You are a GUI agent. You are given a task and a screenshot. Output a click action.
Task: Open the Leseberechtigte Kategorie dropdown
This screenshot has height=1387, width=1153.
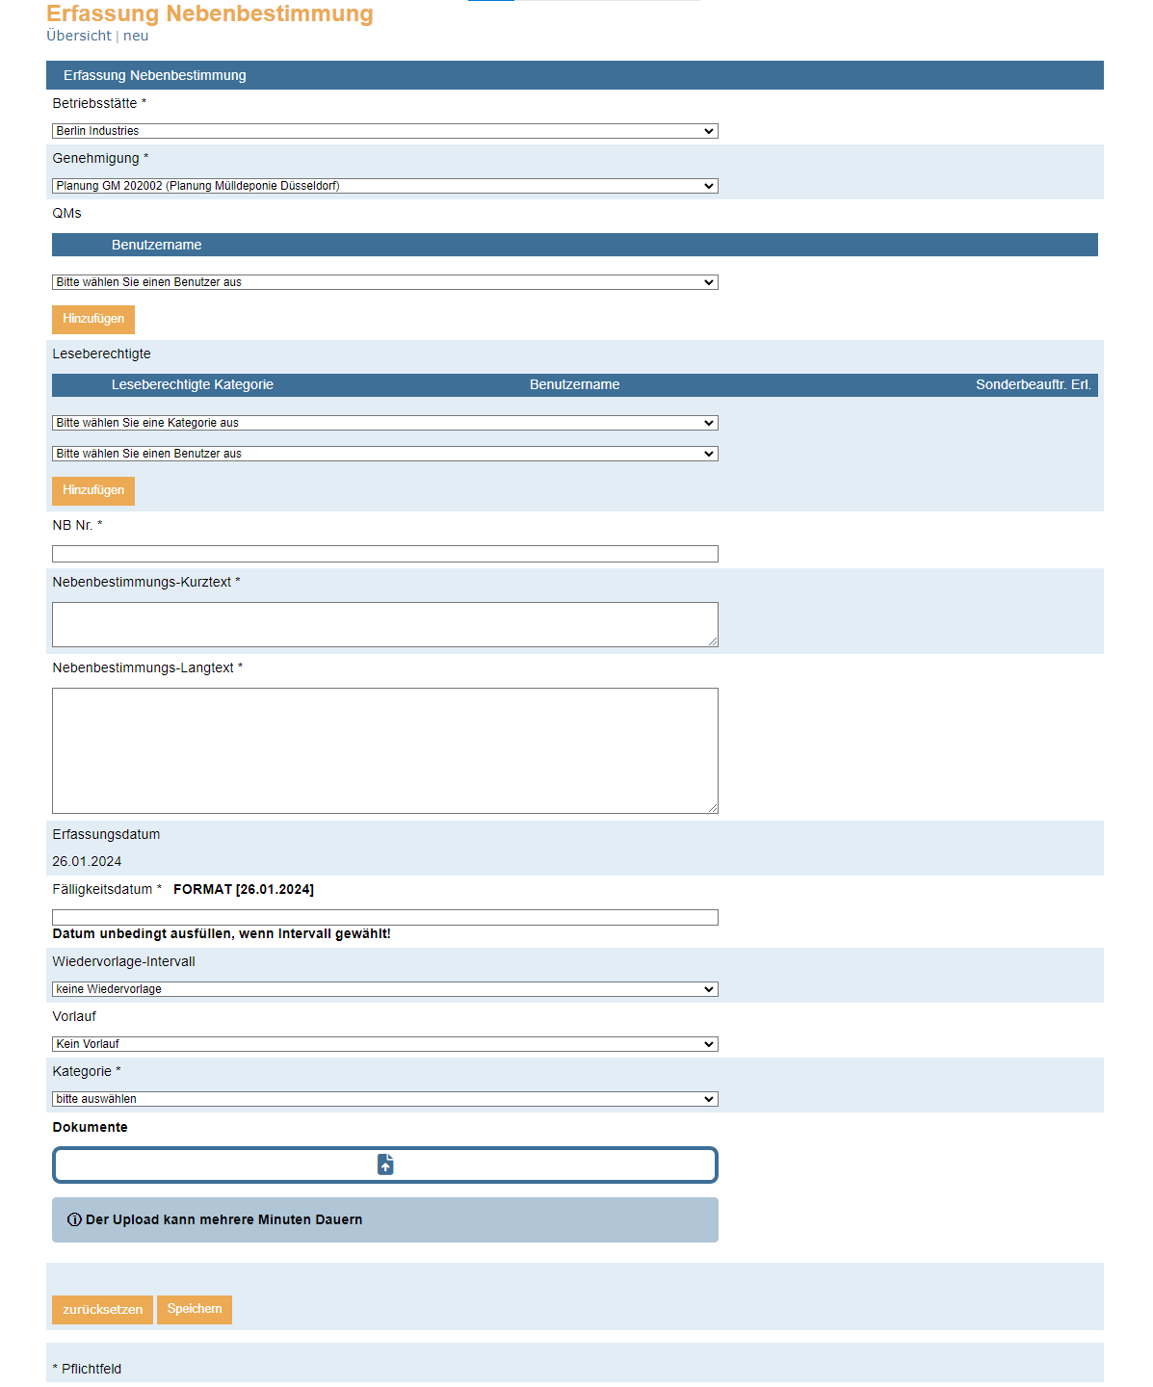pos(384,423)
